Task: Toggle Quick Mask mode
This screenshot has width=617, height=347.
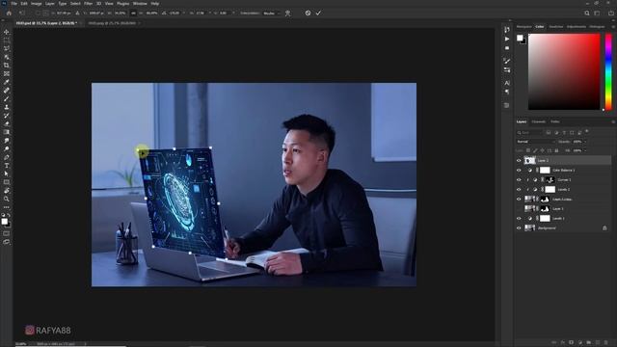Action: [x=7, y=233]
